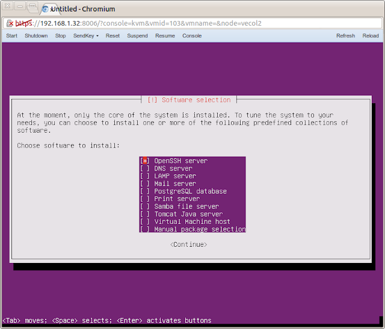
Task: Click the 'Choose software to install:' label
Action: click(x=68, y=145)
